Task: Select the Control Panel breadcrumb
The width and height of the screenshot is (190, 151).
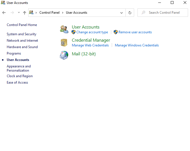Action: click(49, 13)
